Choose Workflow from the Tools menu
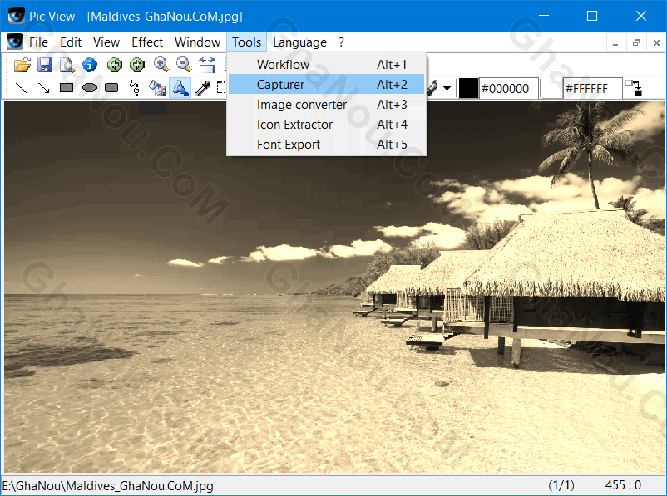The height and width of the screenshot is (496, 667). [326, 65]
